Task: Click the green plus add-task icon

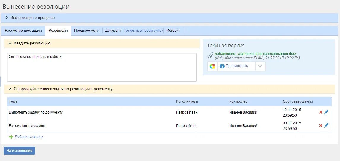Action: (x=11, y=137)
